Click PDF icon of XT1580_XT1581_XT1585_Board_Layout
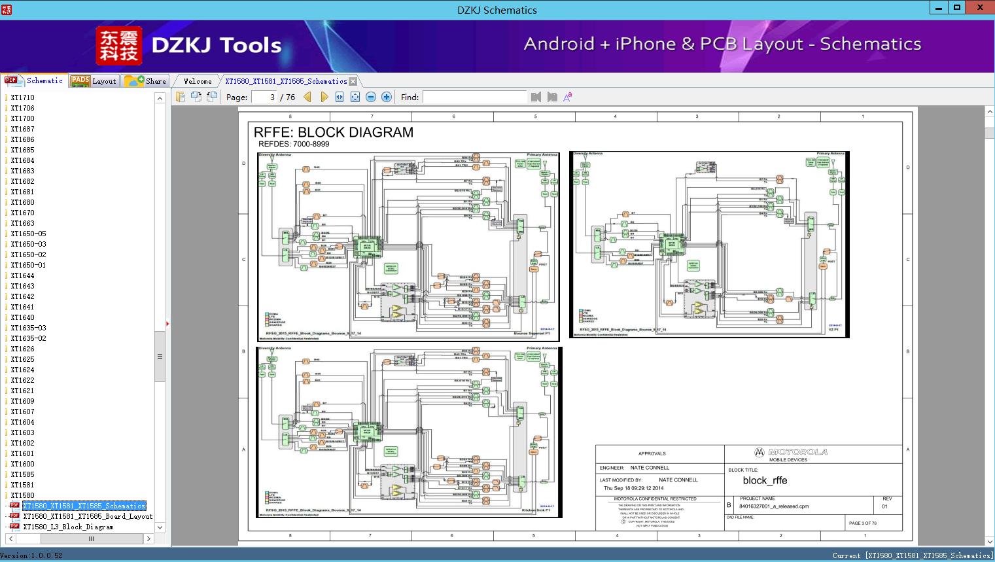The height and width of the screenshot is (562, 995). [x=14, y=516]
